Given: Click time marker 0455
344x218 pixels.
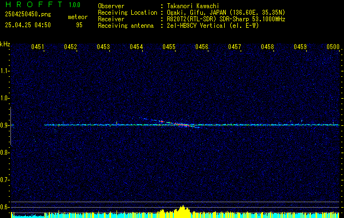Looking at the screenshot, I should point(169,47).
